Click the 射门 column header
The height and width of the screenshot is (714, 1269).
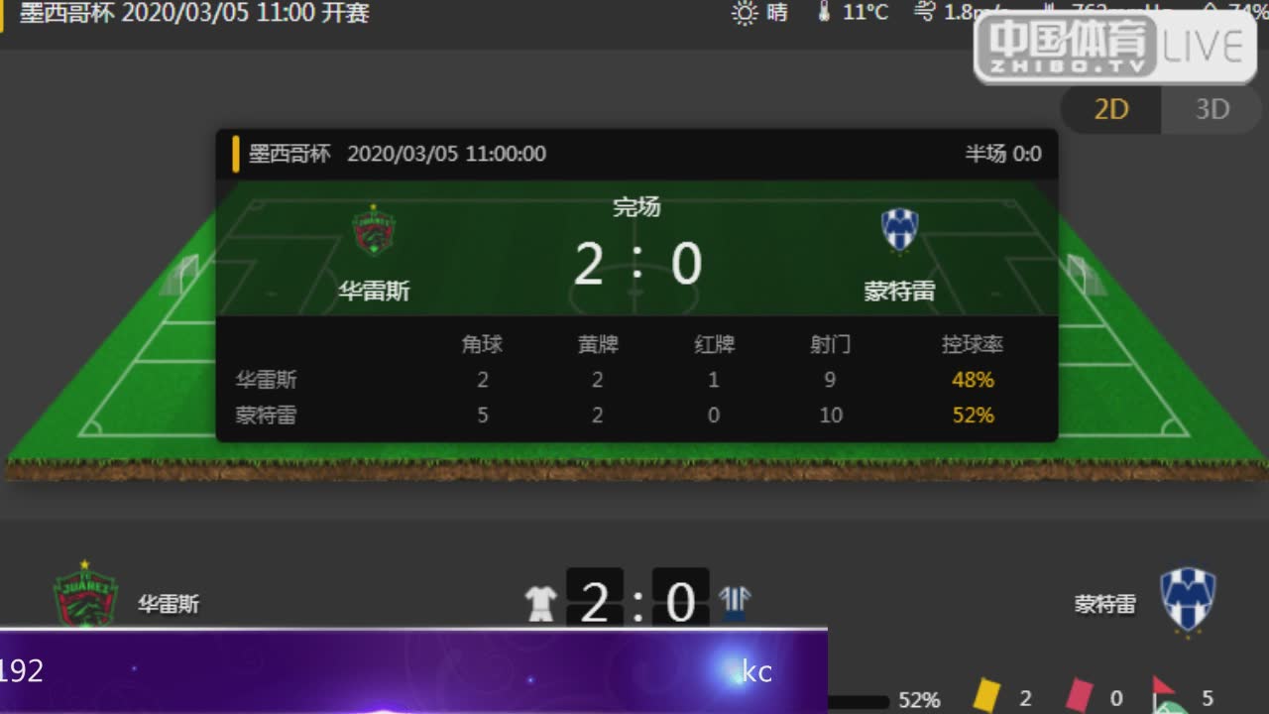[830, 345]
